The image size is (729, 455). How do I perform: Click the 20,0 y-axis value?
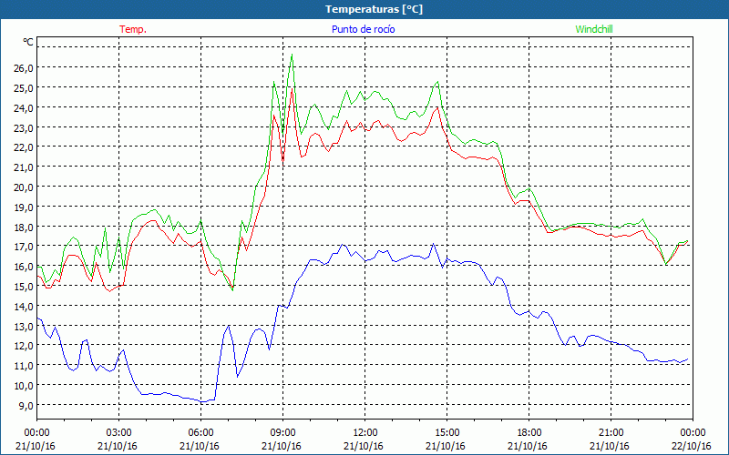[24, 187]
